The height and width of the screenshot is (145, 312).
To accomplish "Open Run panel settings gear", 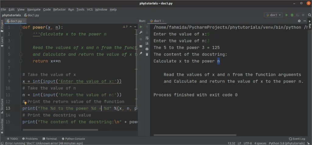I will coord(299,21).
